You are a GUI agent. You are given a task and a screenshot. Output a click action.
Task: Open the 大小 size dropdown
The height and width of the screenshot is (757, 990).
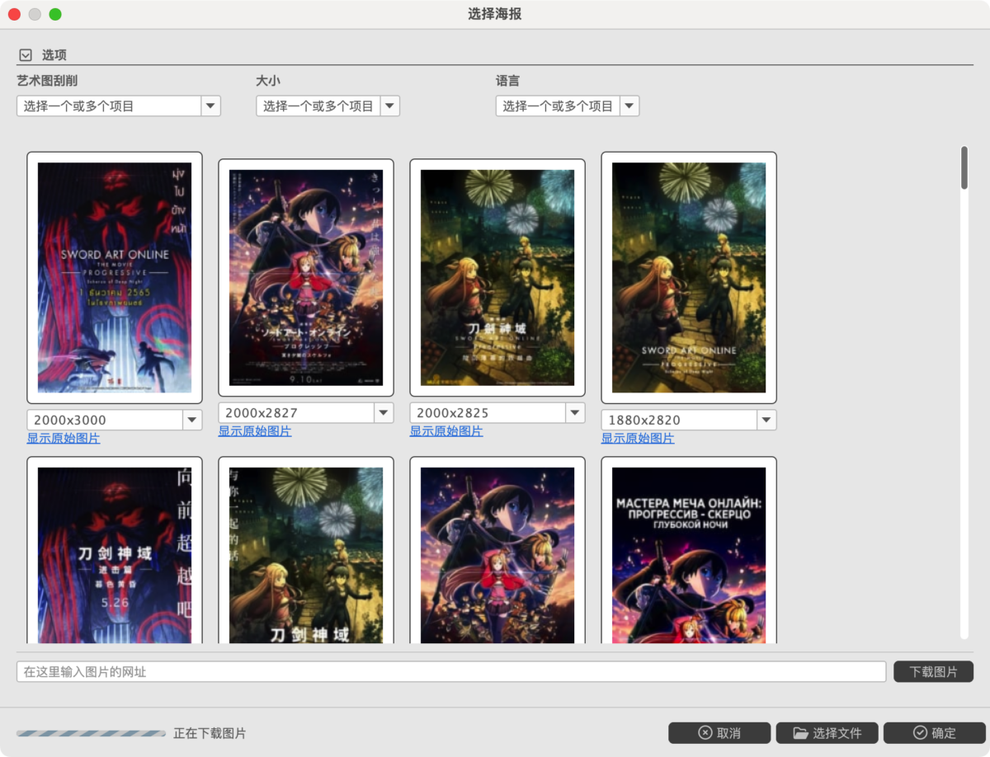[x=328, y=106]
